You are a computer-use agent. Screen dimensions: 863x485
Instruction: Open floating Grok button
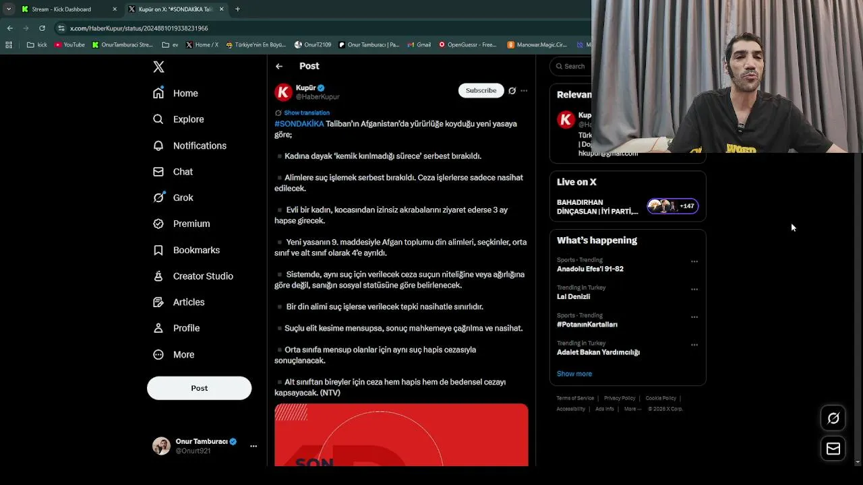click(833, 418)
